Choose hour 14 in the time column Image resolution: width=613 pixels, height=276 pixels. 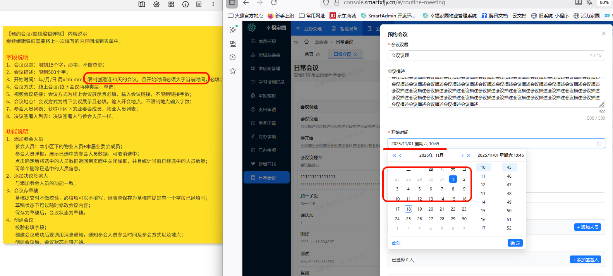click(483, 202)
